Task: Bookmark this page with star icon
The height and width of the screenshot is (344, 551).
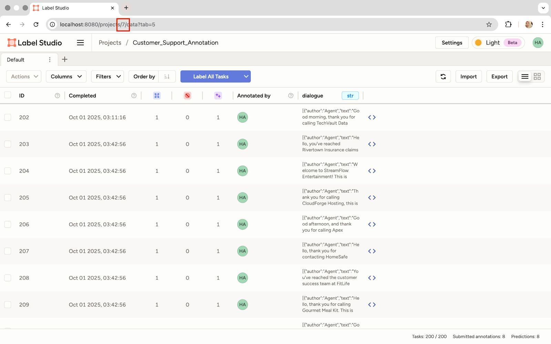Action: [x=489, y=24]
